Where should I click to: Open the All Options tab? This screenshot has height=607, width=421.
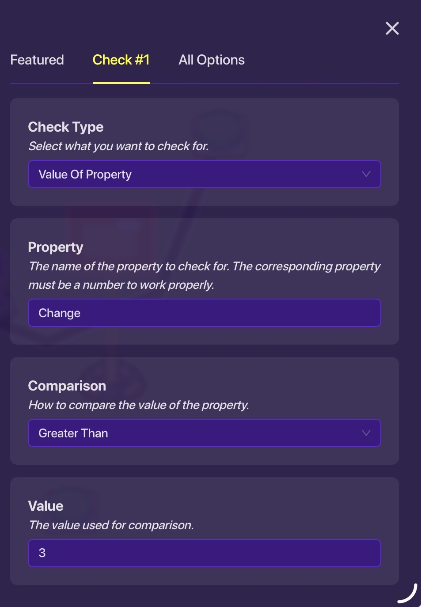pyautogui.click(x=212, y=60)
